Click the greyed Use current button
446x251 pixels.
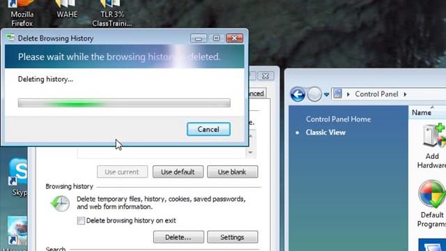click(x=122, y=172)
